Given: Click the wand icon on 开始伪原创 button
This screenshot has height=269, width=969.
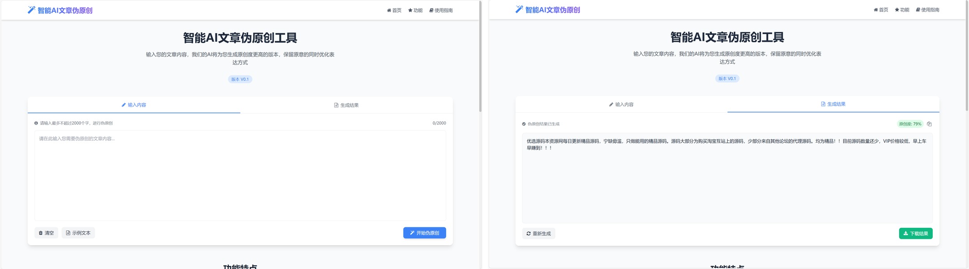Looking at the screenshot, I should 412,233.
